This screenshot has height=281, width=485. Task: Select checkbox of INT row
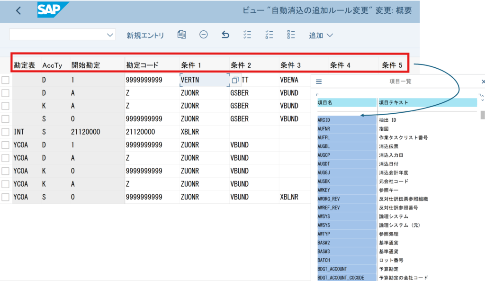point(5,132)
